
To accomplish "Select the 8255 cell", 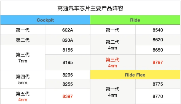I will point(68,84).
